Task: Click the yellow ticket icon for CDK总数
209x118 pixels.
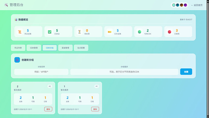Action: click(110, 32)
